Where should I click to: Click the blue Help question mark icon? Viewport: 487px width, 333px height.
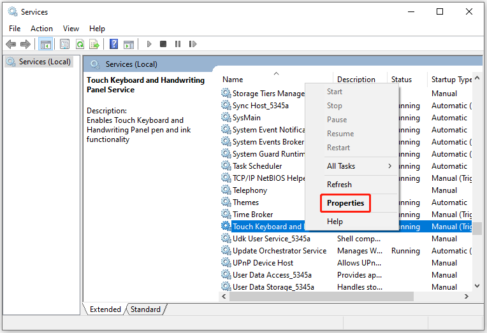(x=114, y=44)
